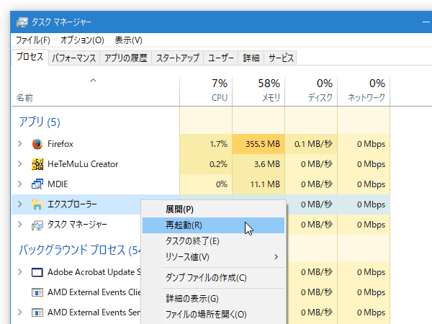Click MDIE's 11.1 MB memory cell
432x324 pixels.
coord(258,184)
